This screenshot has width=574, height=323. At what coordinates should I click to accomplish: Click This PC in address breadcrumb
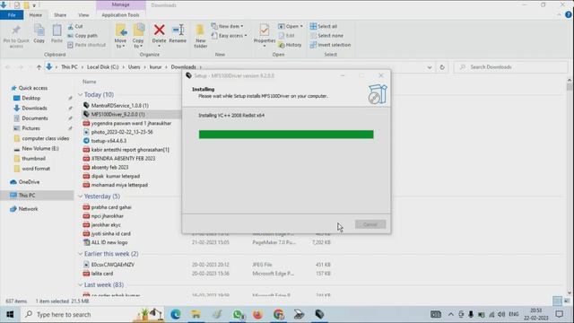tap(69, 67)
